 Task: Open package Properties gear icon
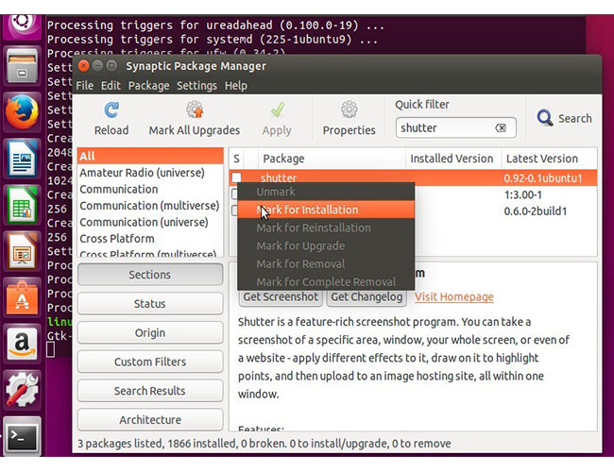(349, 110)
